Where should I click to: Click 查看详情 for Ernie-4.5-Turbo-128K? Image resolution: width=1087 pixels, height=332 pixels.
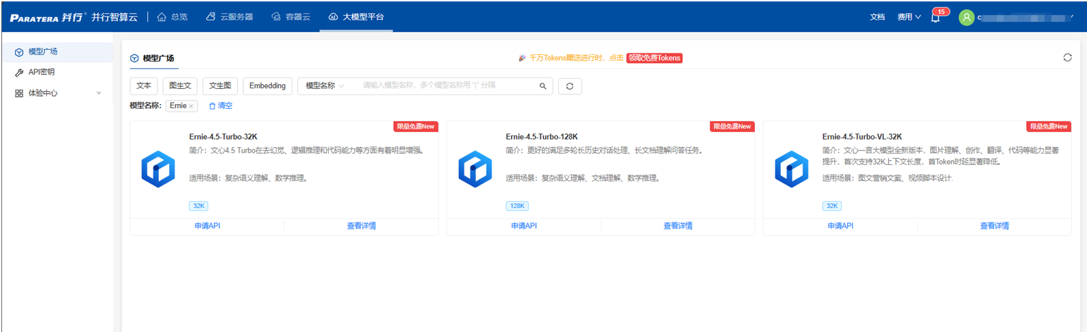(677, 226)
